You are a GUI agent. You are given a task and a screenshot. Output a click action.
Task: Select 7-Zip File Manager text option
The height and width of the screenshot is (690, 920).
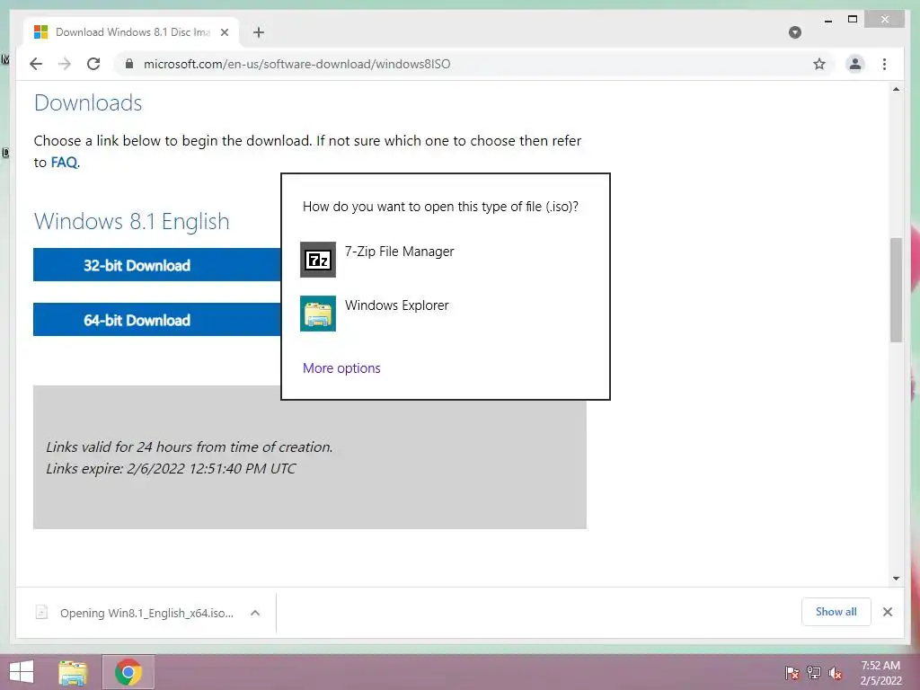(x=400, y=252)
